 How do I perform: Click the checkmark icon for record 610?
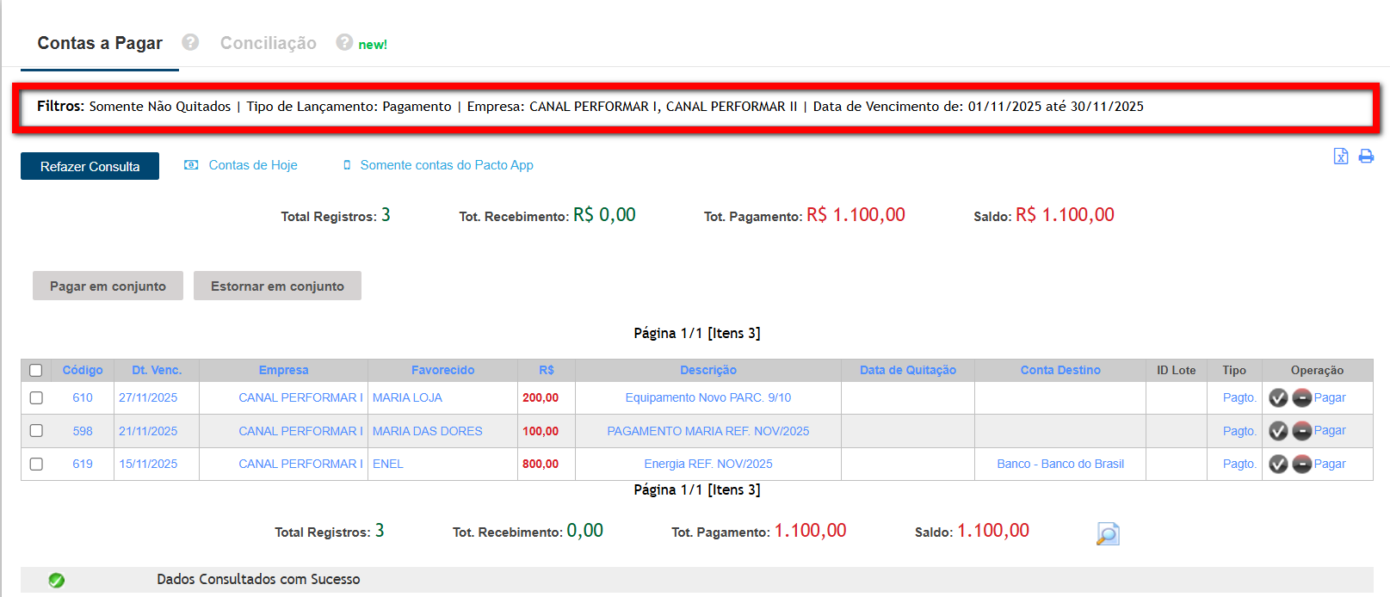point(1278,397)
